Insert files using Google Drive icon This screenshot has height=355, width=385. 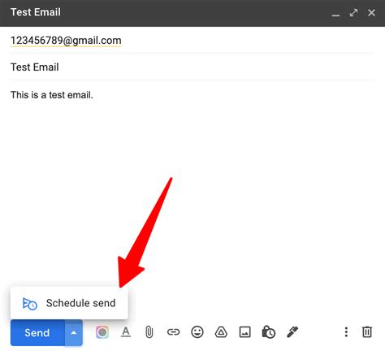pyautogui.click(x=221, y=332)
